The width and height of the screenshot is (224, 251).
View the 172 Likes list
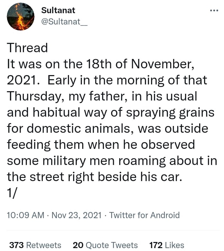167,245
